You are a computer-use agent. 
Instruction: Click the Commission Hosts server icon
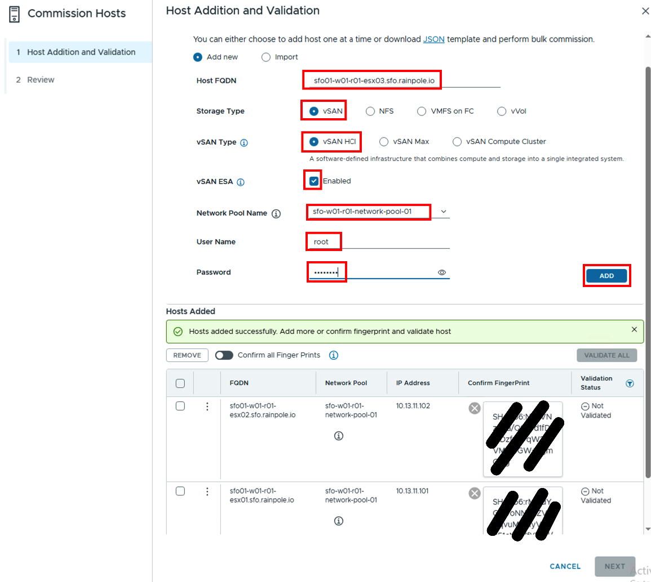click(x=15, y=13)
